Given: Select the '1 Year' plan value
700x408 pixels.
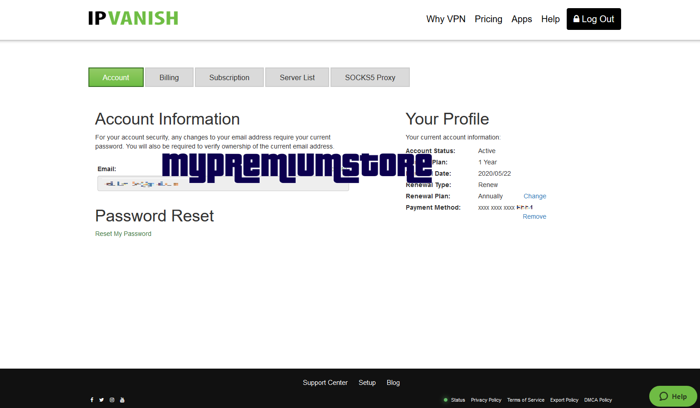Looking at the screenshot, I should click(x=487, y=162).
